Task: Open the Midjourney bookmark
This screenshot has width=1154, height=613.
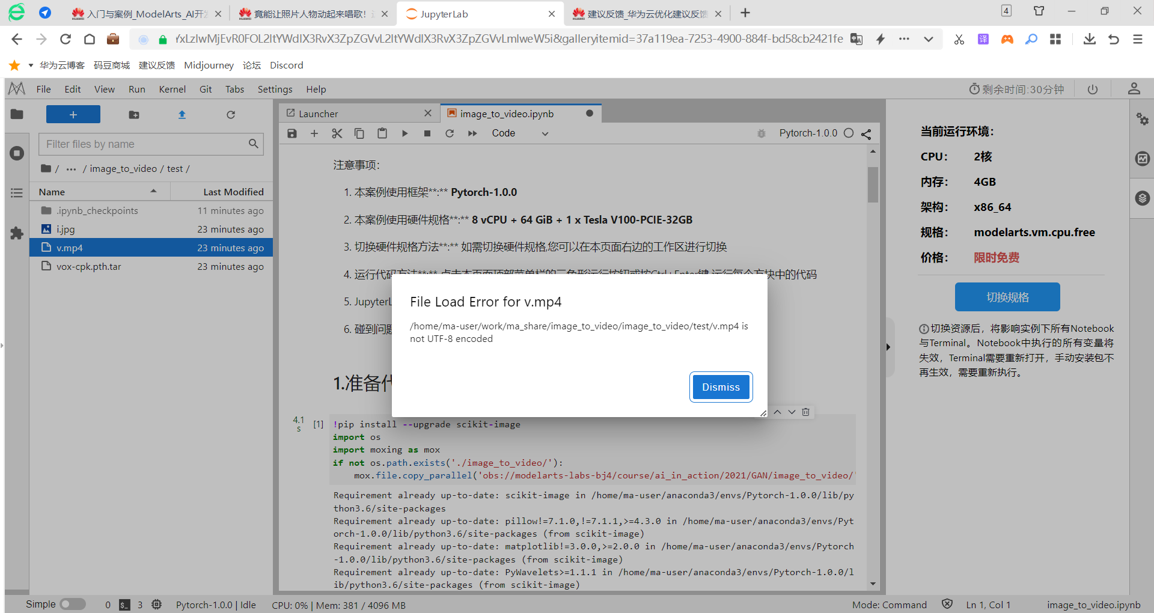Action: click(x=209, y=65)
